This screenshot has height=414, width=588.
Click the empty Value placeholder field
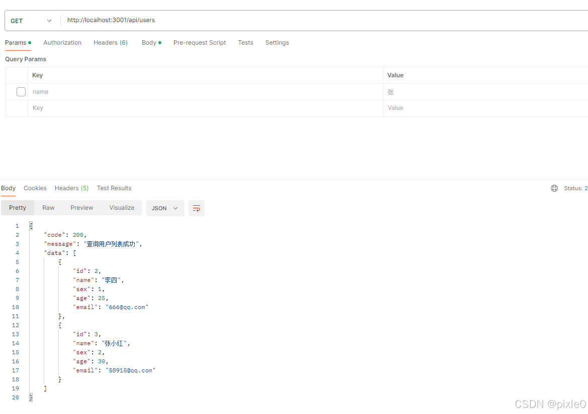(x=485, y=108)
